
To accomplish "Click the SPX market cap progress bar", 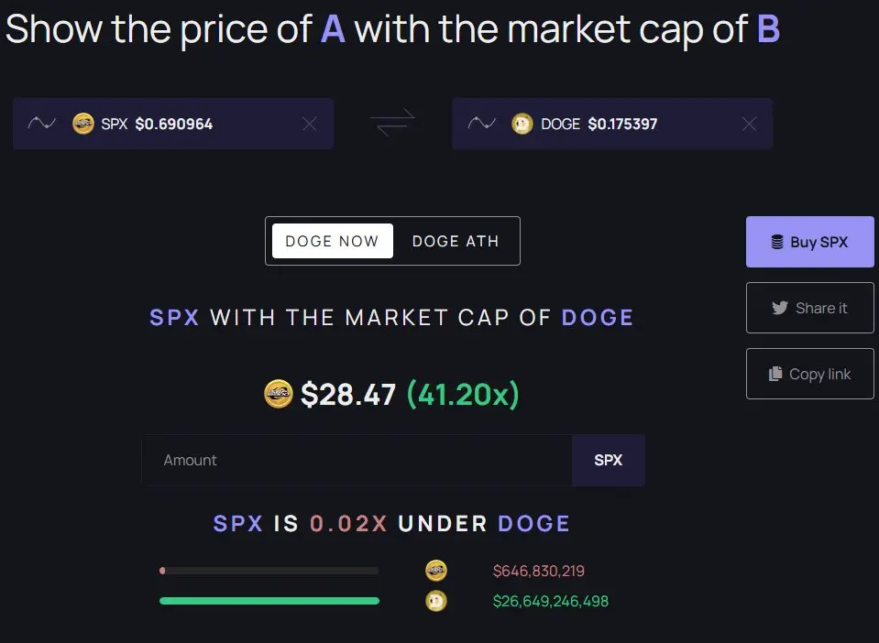I will pos(269,571).
